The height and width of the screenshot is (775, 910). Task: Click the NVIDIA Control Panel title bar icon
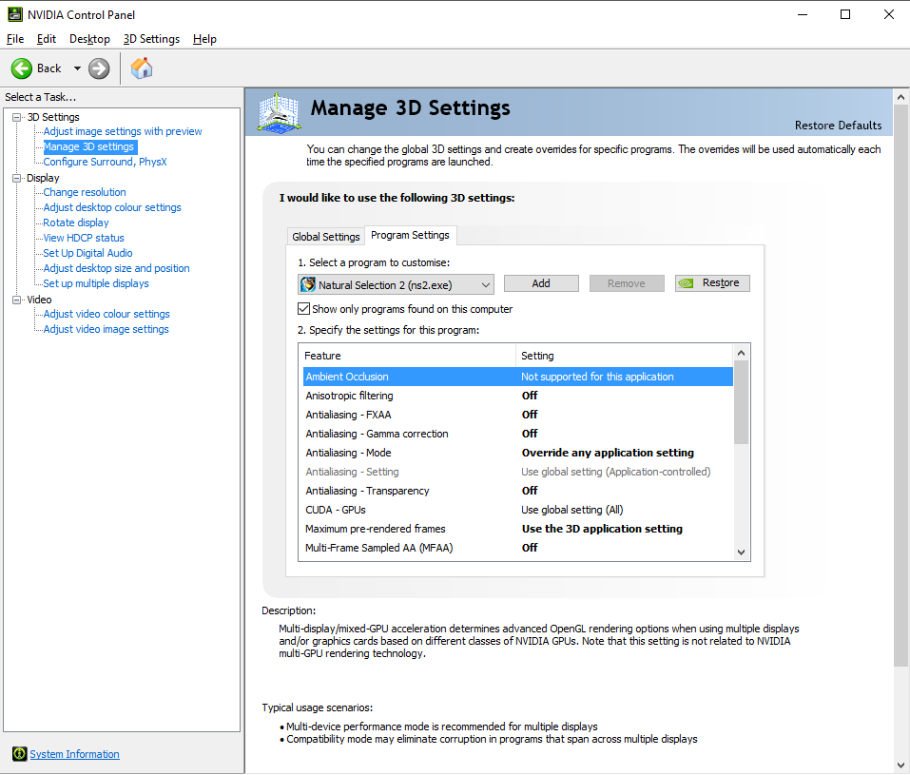click(x=15, y=14)
